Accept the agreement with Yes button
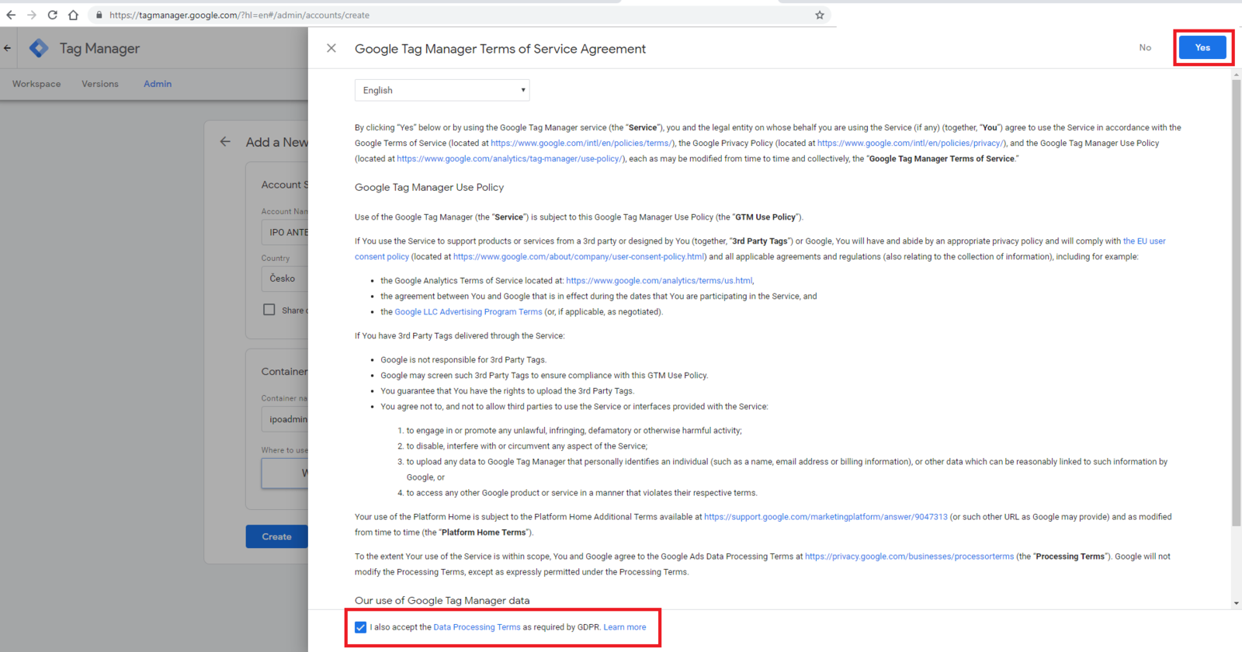This screenshot has width=1242, height=652. click(1202, 47)
